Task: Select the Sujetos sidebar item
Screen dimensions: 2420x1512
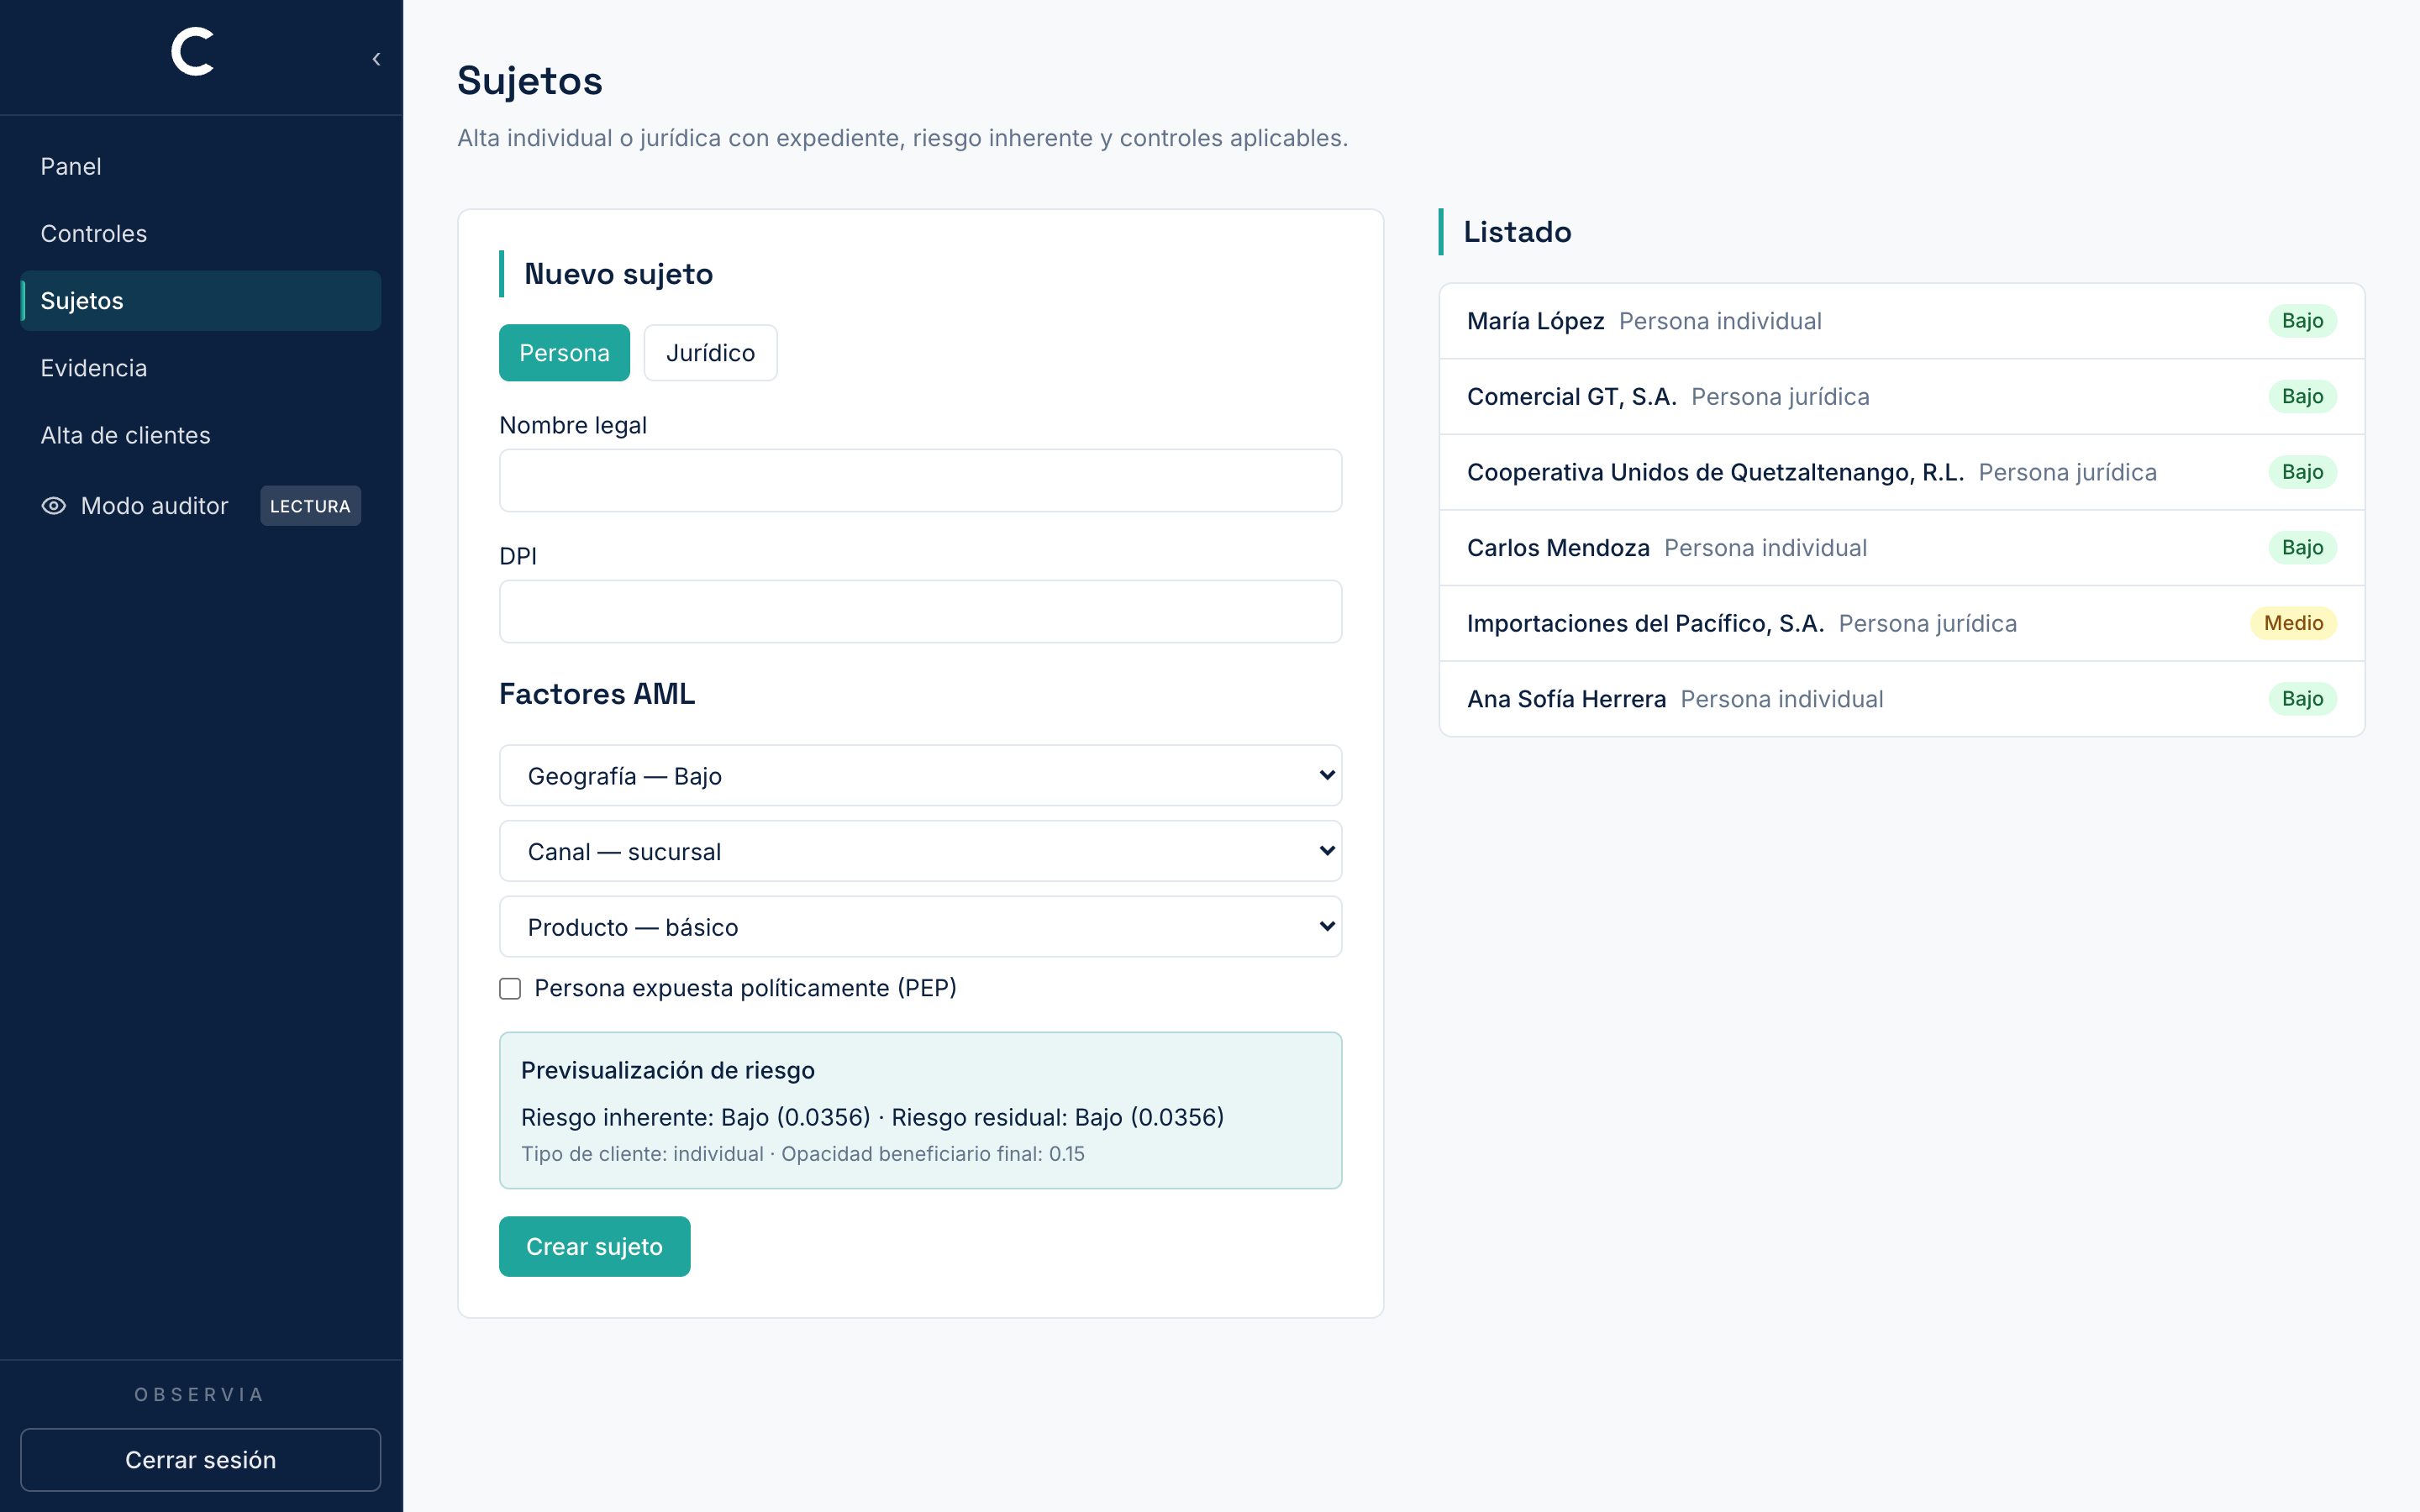Action: point(200,301)
